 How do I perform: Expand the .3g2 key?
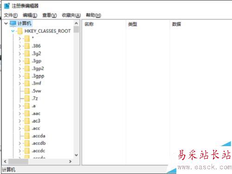(20, 53)
